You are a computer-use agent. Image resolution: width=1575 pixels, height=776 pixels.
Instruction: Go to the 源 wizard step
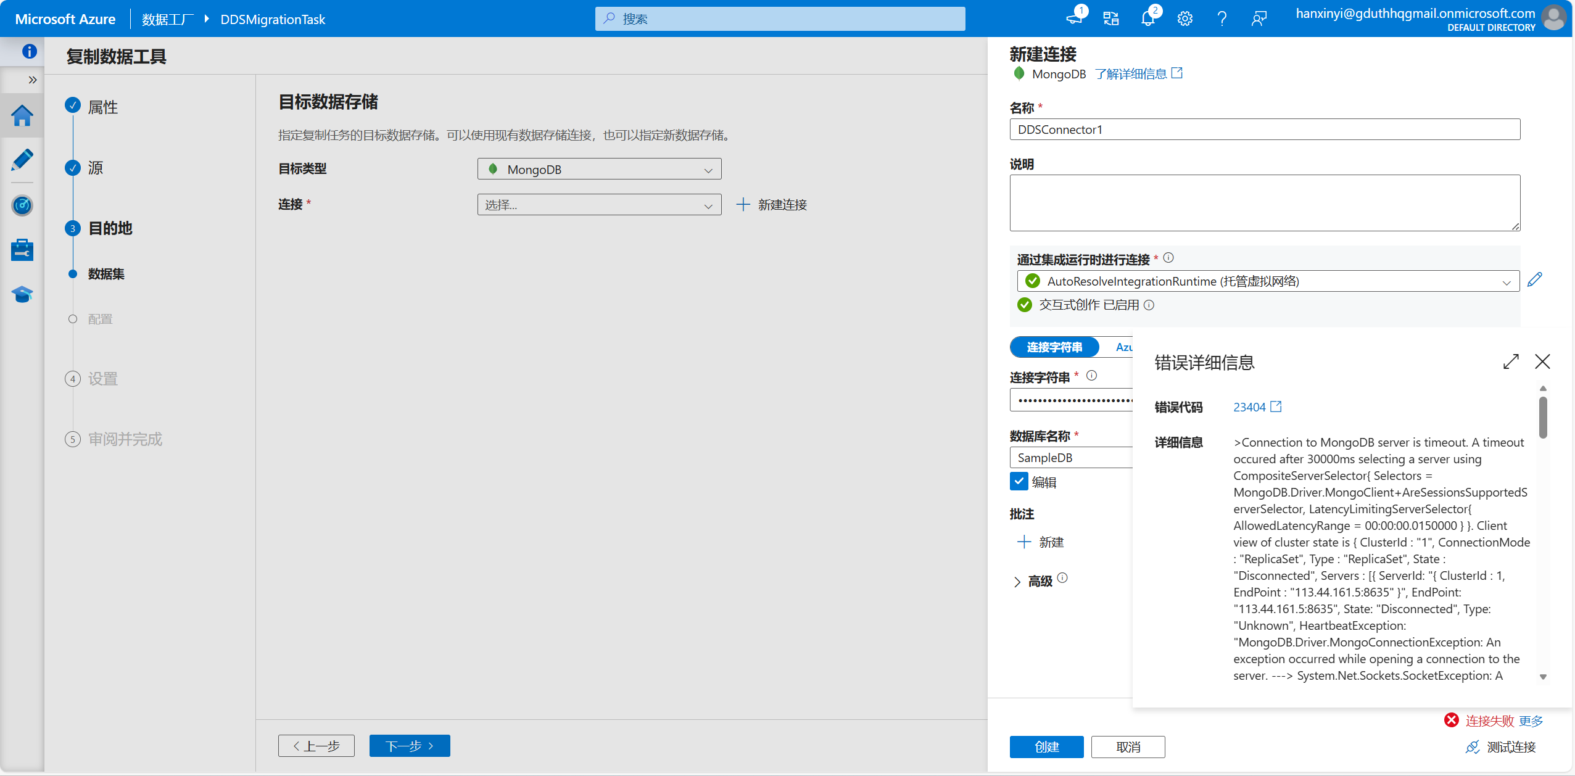point(95,167)
